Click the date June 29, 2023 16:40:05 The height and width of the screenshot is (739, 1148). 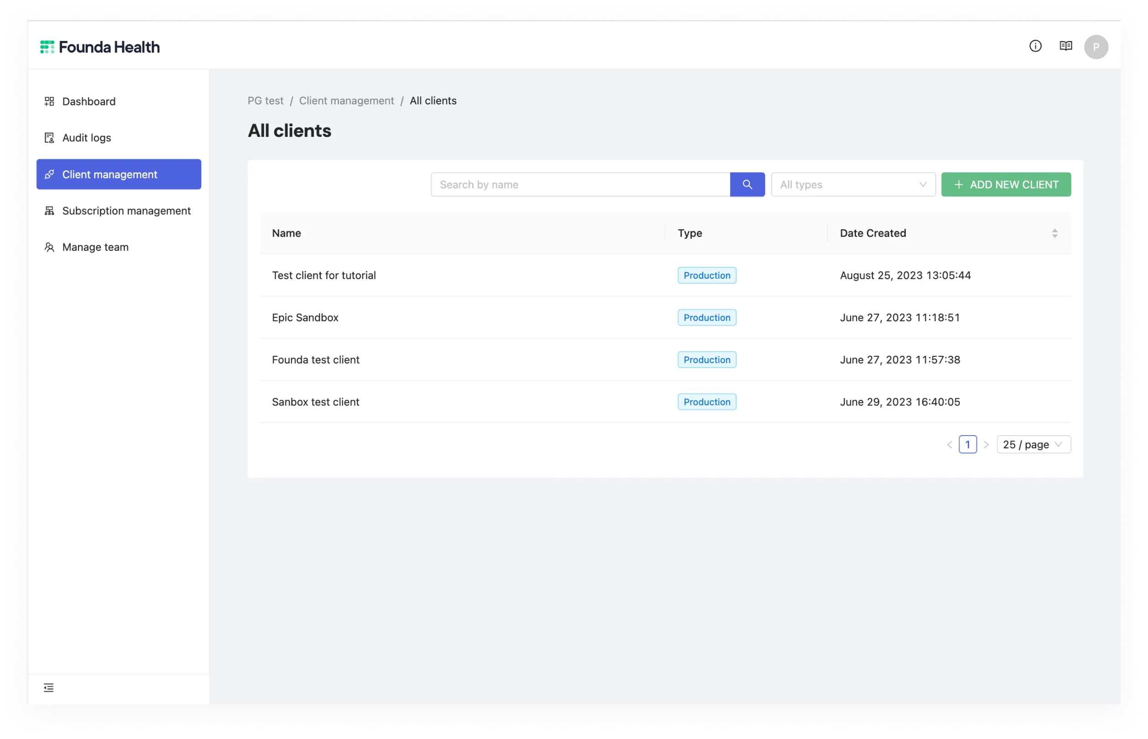[x=900, y=402]
